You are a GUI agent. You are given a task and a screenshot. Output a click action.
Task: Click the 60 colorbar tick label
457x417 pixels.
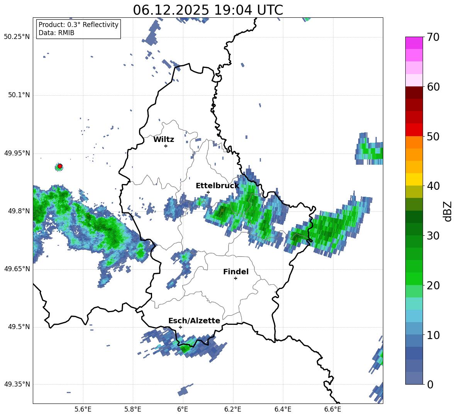[x=433, y=87]
